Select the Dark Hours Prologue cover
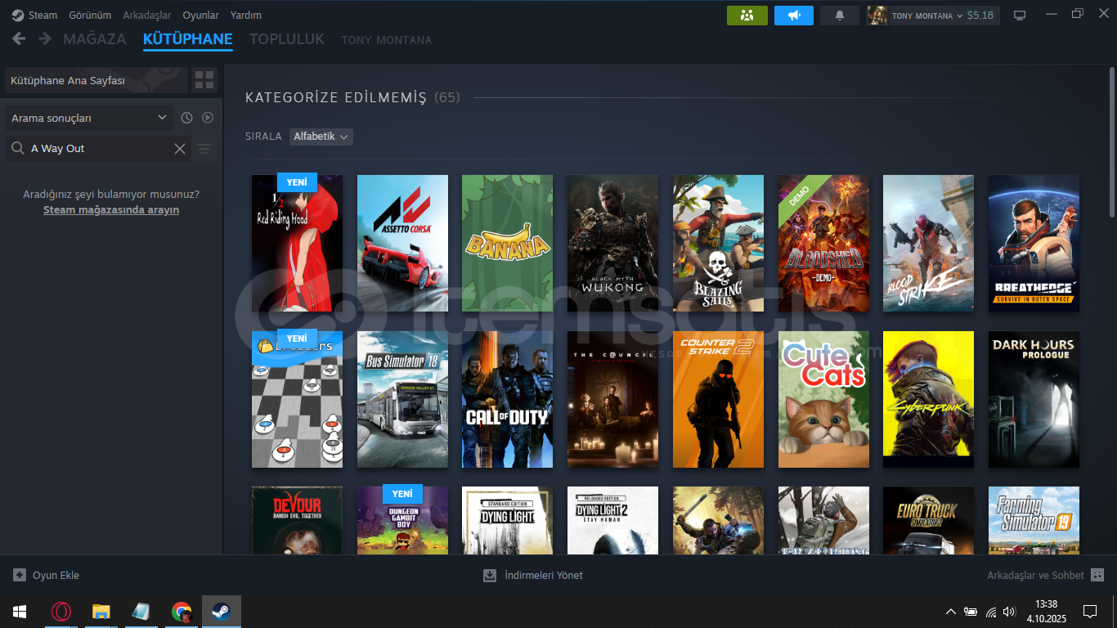 [1034, 399]
